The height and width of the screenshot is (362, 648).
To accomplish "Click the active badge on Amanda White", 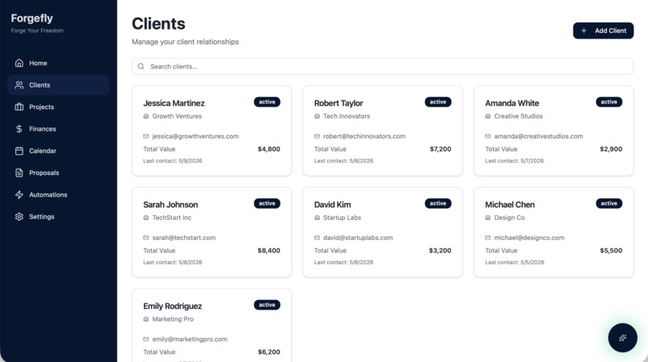I will [x=609, y=102].
